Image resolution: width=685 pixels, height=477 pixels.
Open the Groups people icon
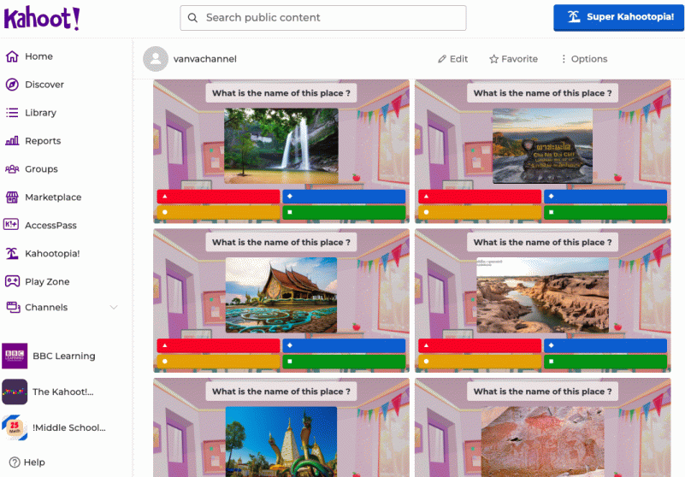click(x=12, y=169)
